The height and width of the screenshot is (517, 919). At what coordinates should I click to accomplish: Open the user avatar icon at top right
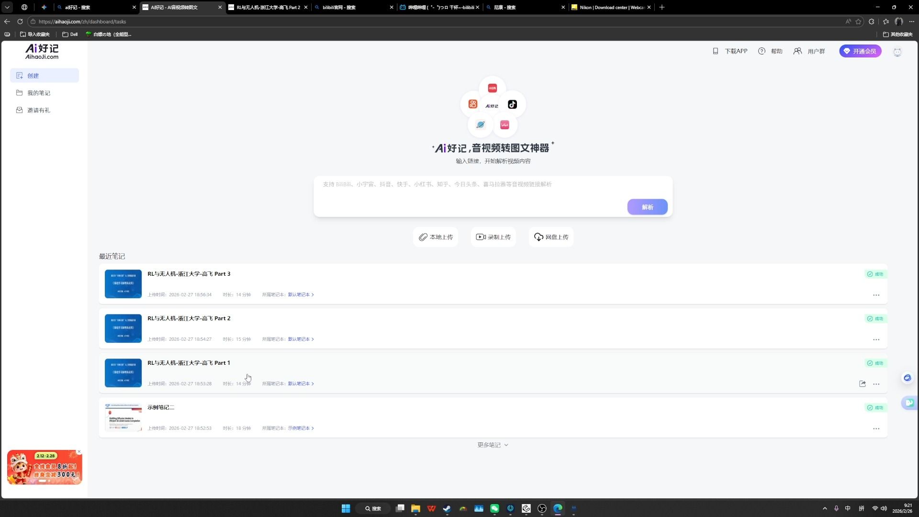[x=897, y=52]
